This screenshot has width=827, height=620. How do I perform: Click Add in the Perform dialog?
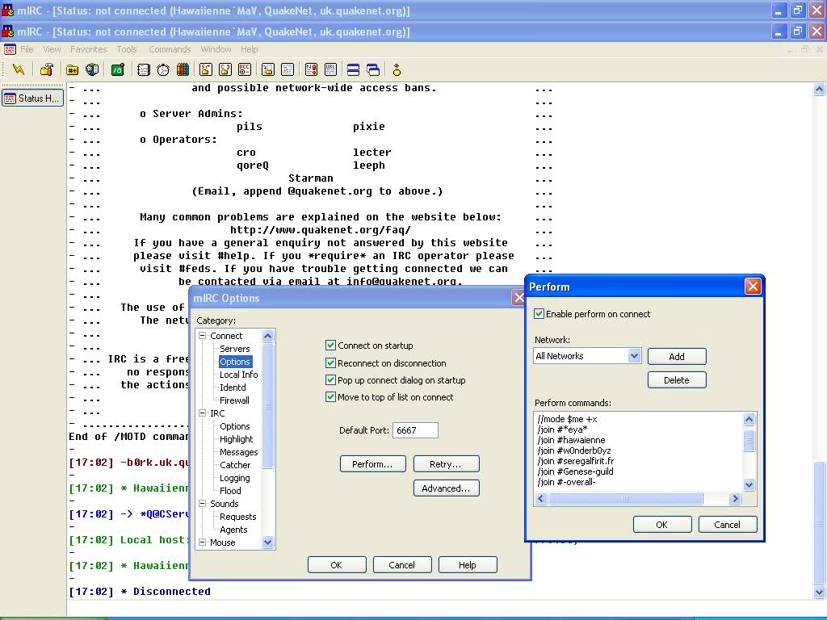click(x=677, y=356)
